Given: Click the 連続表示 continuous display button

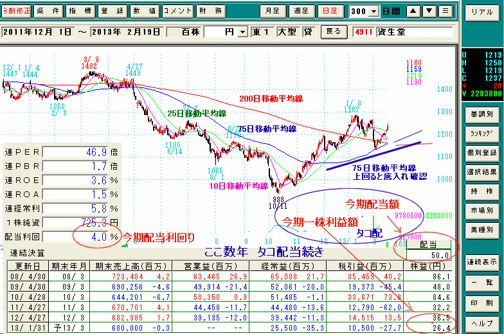Looking at the screenshot, I should [482, 262].
